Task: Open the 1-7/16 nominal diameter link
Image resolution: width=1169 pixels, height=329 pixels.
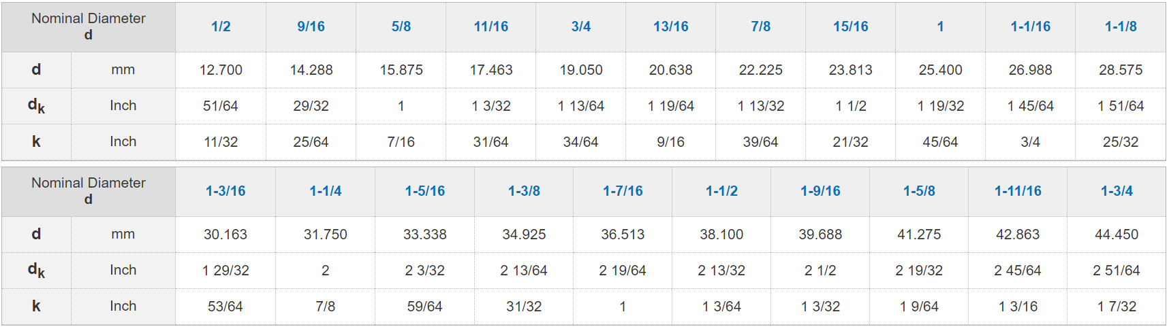Action: click(x=623, y=191)
